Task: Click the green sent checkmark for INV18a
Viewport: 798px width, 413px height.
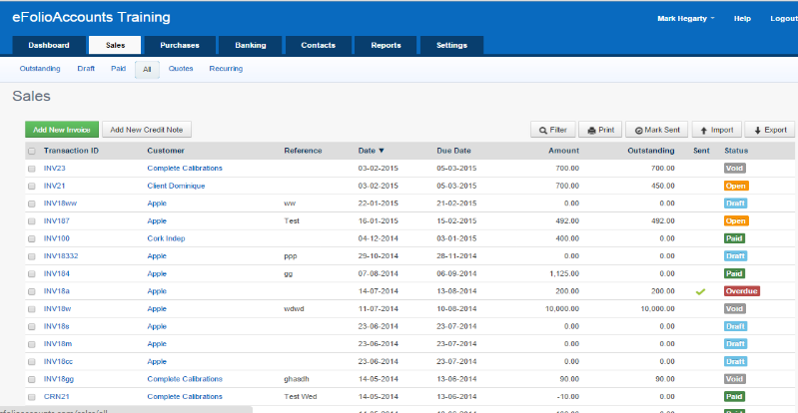Action: coord(700,292)
